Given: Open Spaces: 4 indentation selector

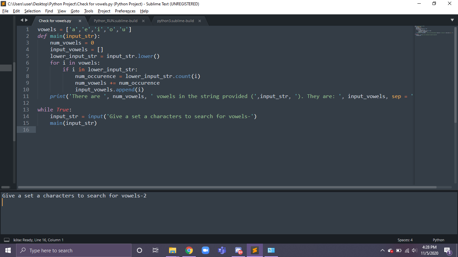Looking at the screenshot, I should tap(405, 240).
